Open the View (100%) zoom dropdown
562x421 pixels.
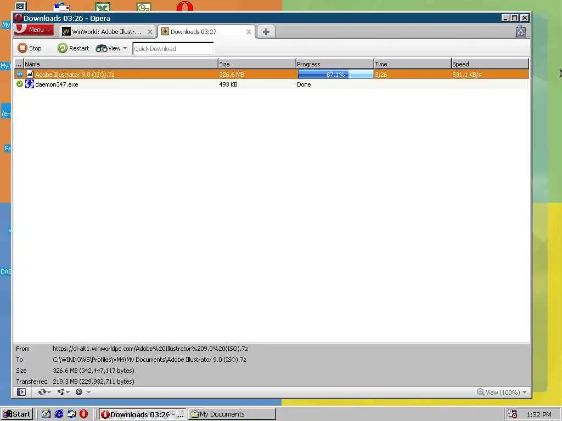[507, 392]
